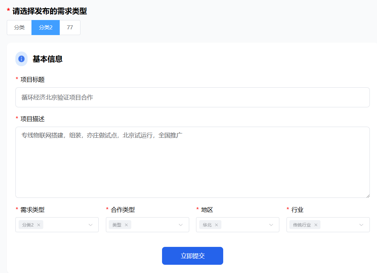Grab the 项目描述 textarea resize handle

(x=367, y=195)
